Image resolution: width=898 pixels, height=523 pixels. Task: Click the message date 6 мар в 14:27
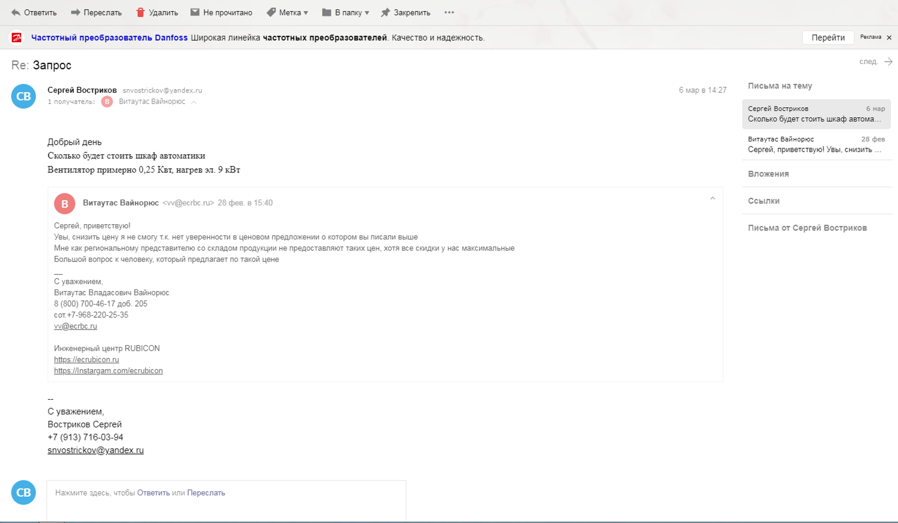pyautogui.click(x=702, y=90)
